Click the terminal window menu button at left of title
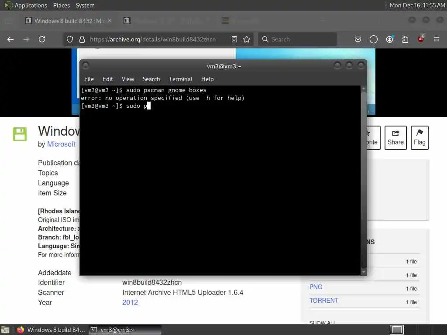The image size is (447, 335). click(86, 66)
